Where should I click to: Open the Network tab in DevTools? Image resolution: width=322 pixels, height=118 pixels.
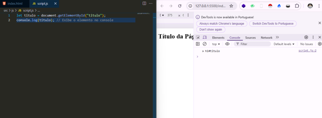click(267, 37)
